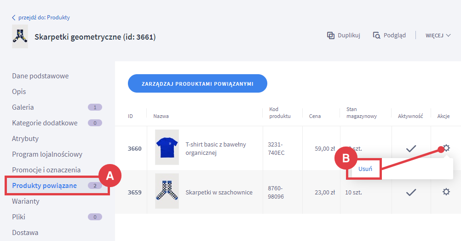Open the Galeria section
Image resolution: width=461 pixels, height=241 pixels.
pyautogui.click(x=23, y=107)
